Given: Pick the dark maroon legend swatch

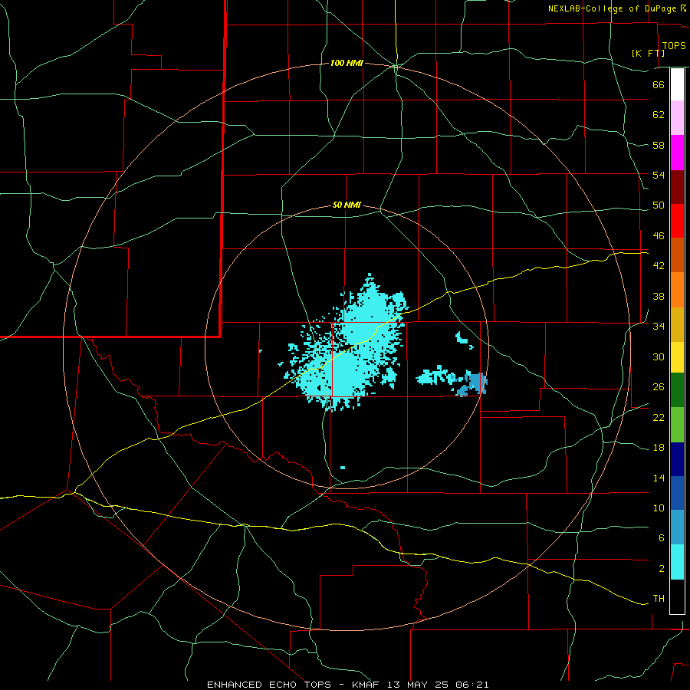Looking at the screenshot, I should pyautogui.click(x=677, y=187).
